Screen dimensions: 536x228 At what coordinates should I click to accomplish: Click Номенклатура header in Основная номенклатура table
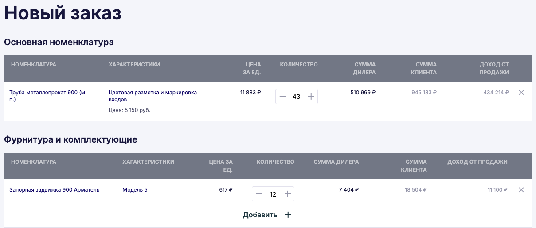point(34,65)
